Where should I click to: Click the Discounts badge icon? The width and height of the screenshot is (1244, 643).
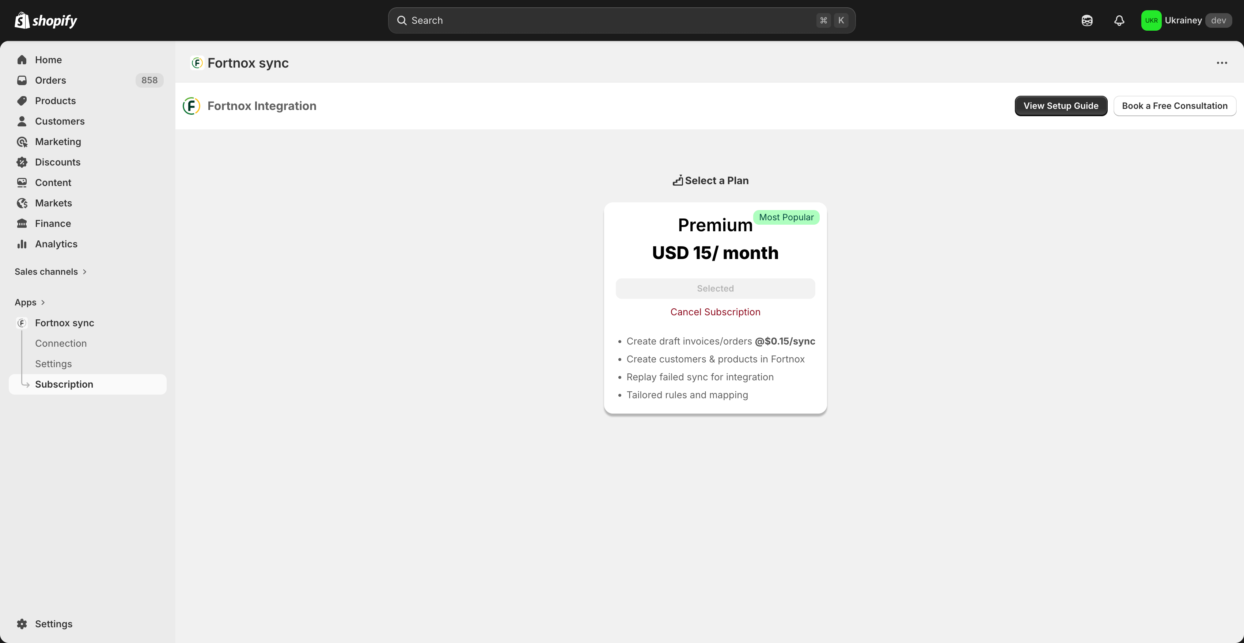point(22,162)
